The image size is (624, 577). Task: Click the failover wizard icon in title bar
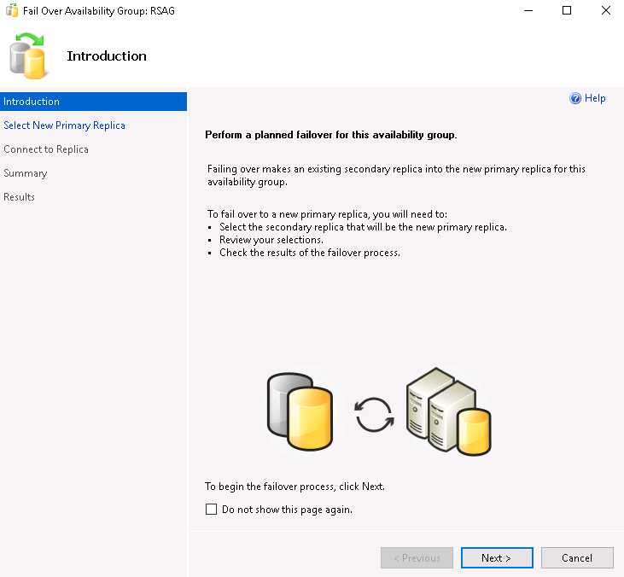[x=12, y=11]
